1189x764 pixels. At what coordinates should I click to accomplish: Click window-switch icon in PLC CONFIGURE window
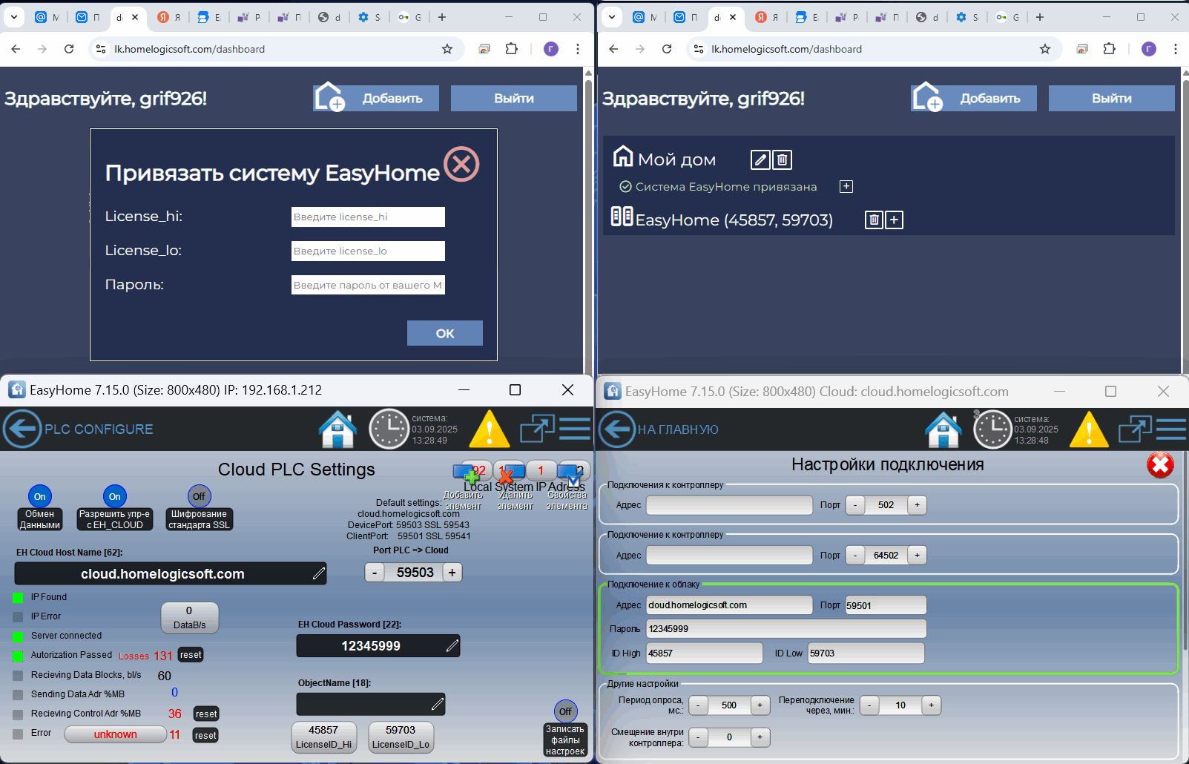(537, 429)
